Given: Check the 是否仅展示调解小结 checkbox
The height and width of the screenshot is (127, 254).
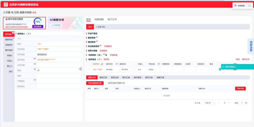Looking at the screenshot, I should [x=106, y=83].
